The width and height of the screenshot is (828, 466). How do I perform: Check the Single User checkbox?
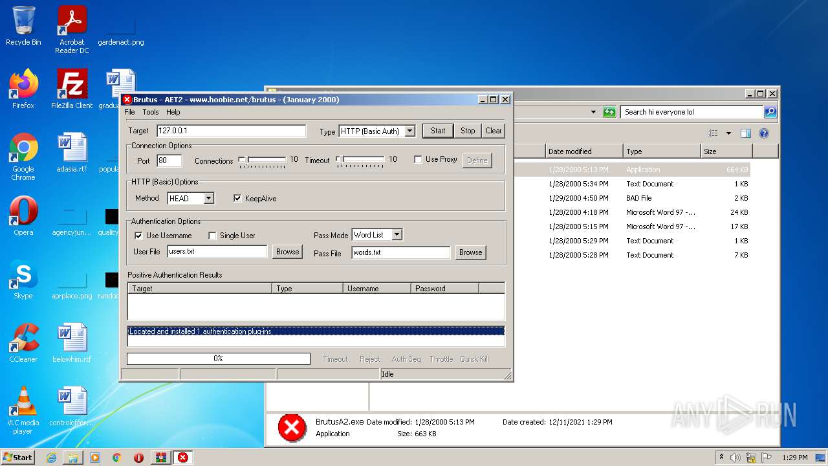(x=212, y=236)
